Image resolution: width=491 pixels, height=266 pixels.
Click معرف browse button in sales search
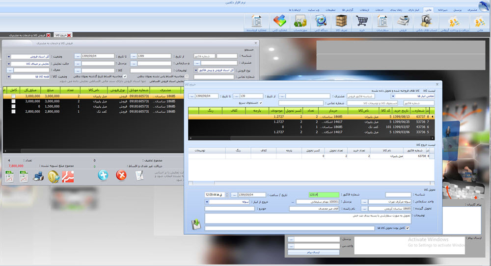coord(10,71)
